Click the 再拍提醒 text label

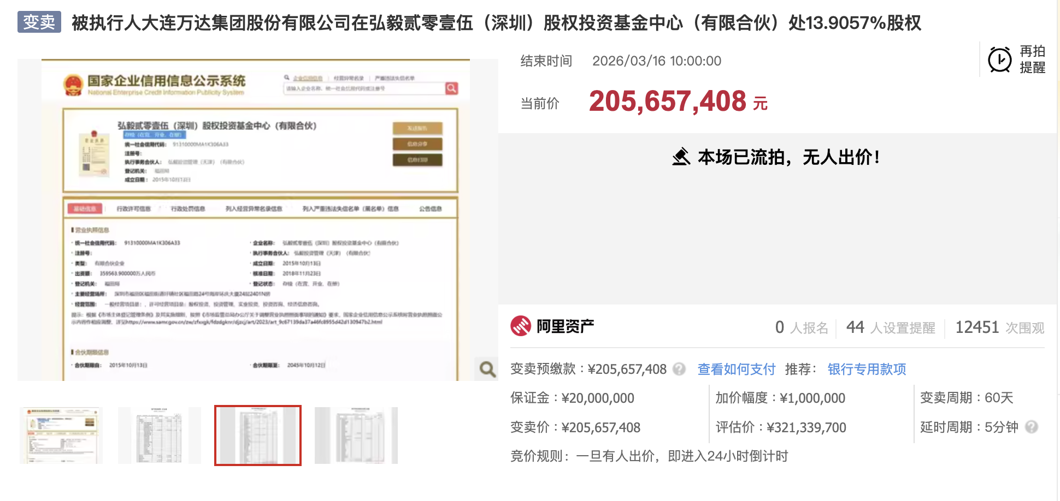click(x=1032, y=59)
